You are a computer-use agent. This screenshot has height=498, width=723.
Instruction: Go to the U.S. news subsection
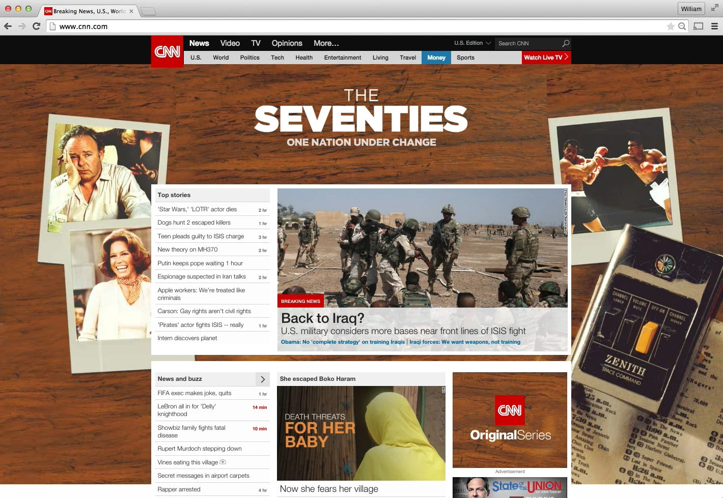(196, 58)
